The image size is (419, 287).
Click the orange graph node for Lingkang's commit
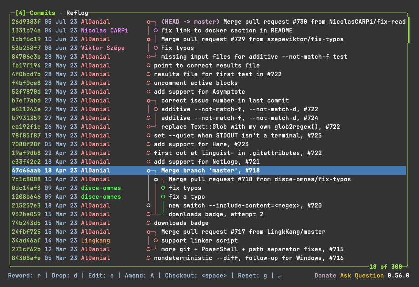tap(156, 241)
